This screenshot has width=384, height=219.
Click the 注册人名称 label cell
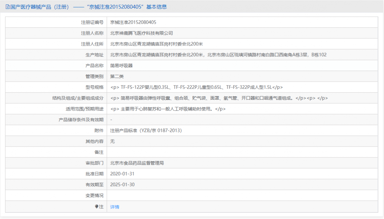(x=56, y=33)
